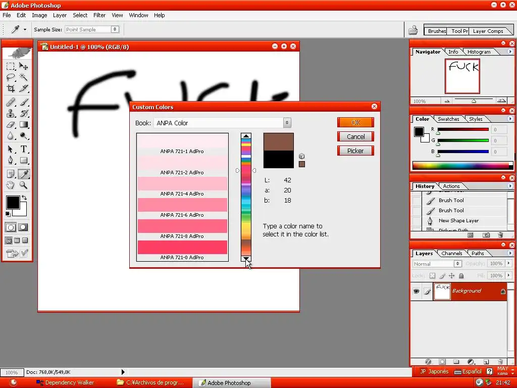Select the Rectangular Marquee tool
This screenshot has height=388, width=517.
pos(11,66)
